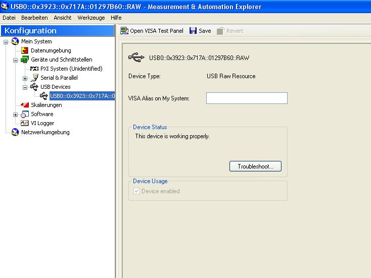371x278 pixels.
Task: Click the PXI System icon
Action: tap(34, 69)
